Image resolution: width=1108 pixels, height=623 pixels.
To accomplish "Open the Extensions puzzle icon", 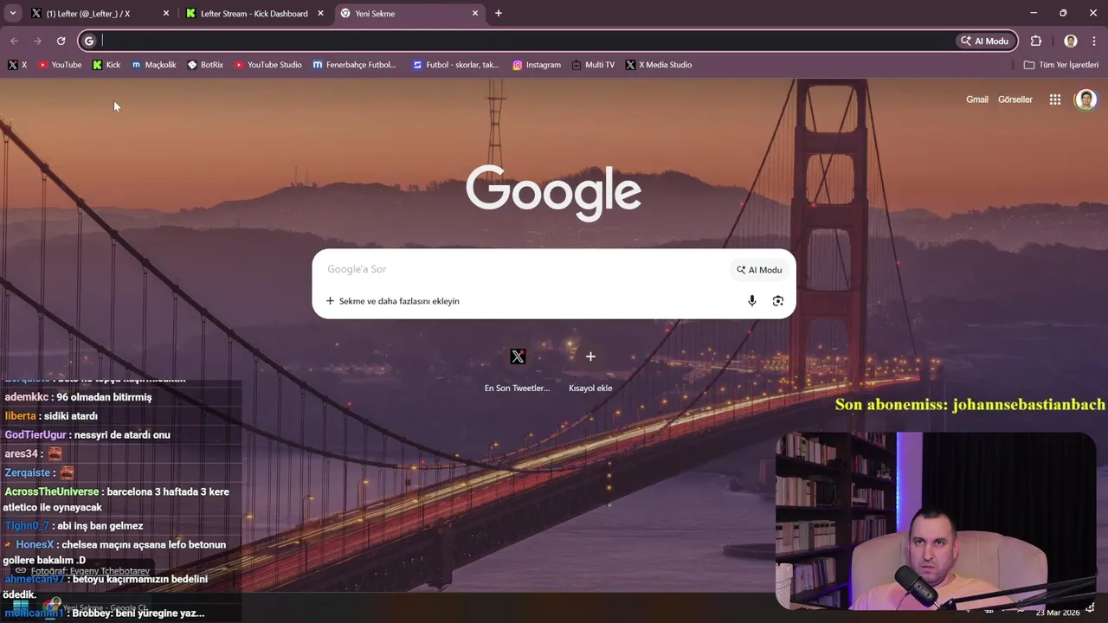I will point(1036,41).
